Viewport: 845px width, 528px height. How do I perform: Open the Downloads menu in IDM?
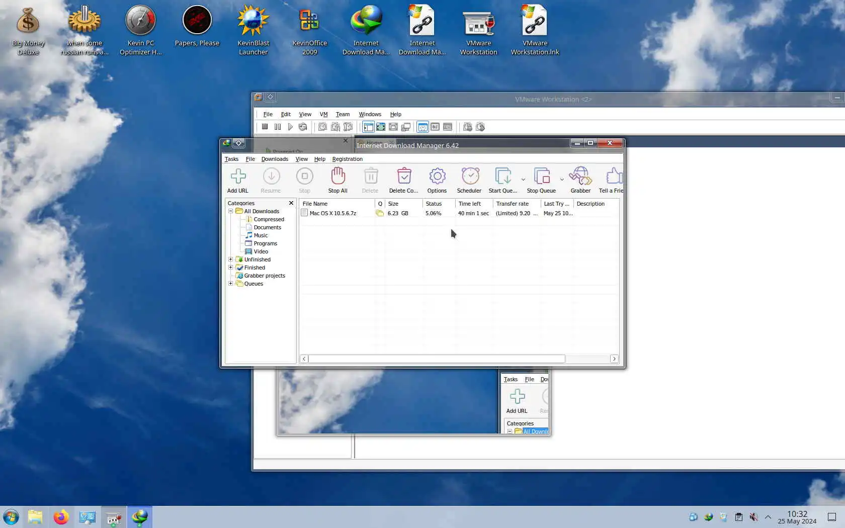[x=275, y=159]
